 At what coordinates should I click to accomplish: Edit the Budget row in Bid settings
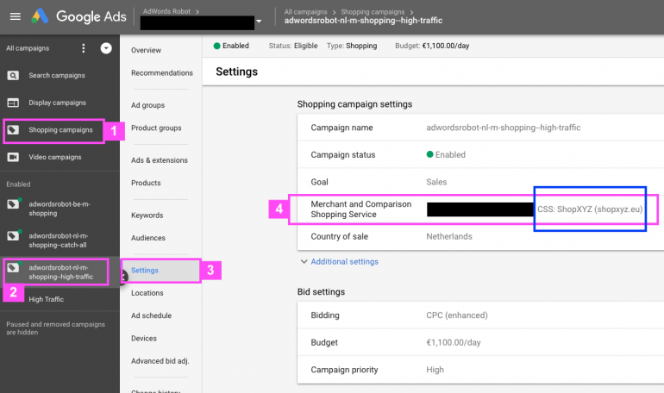click(x=480, y=342)
